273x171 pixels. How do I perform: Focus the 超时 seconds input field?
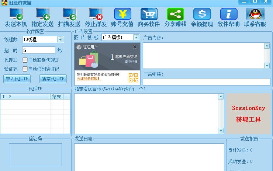coord(39,50)
